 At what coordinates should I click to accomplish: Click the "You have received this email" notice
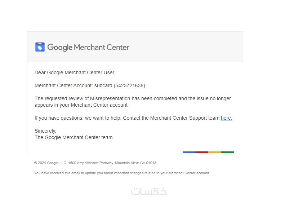[122, 173]
